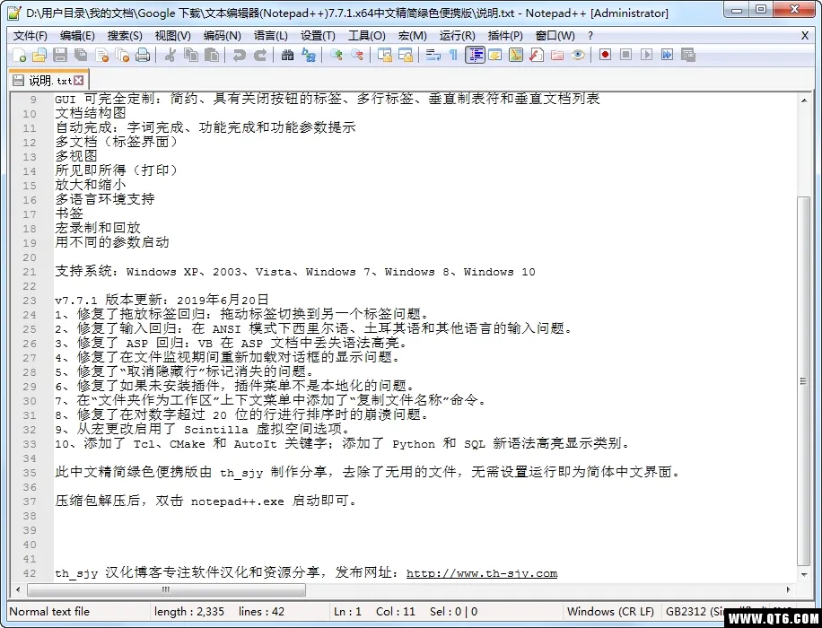Open the Replace dialog icon
This screenshot has width=822, height=628.
(309, 55)
